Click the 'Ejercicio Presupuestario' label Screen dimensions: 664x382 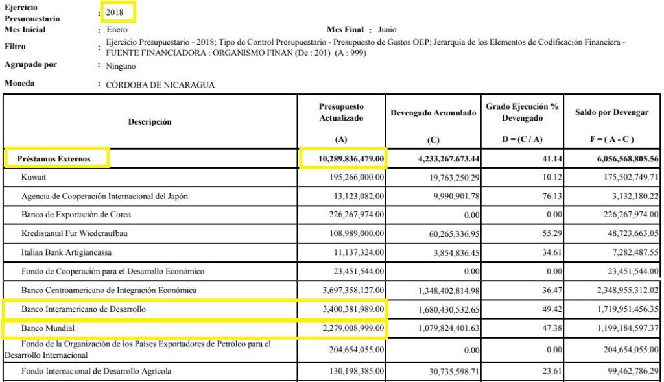[32, 13]
